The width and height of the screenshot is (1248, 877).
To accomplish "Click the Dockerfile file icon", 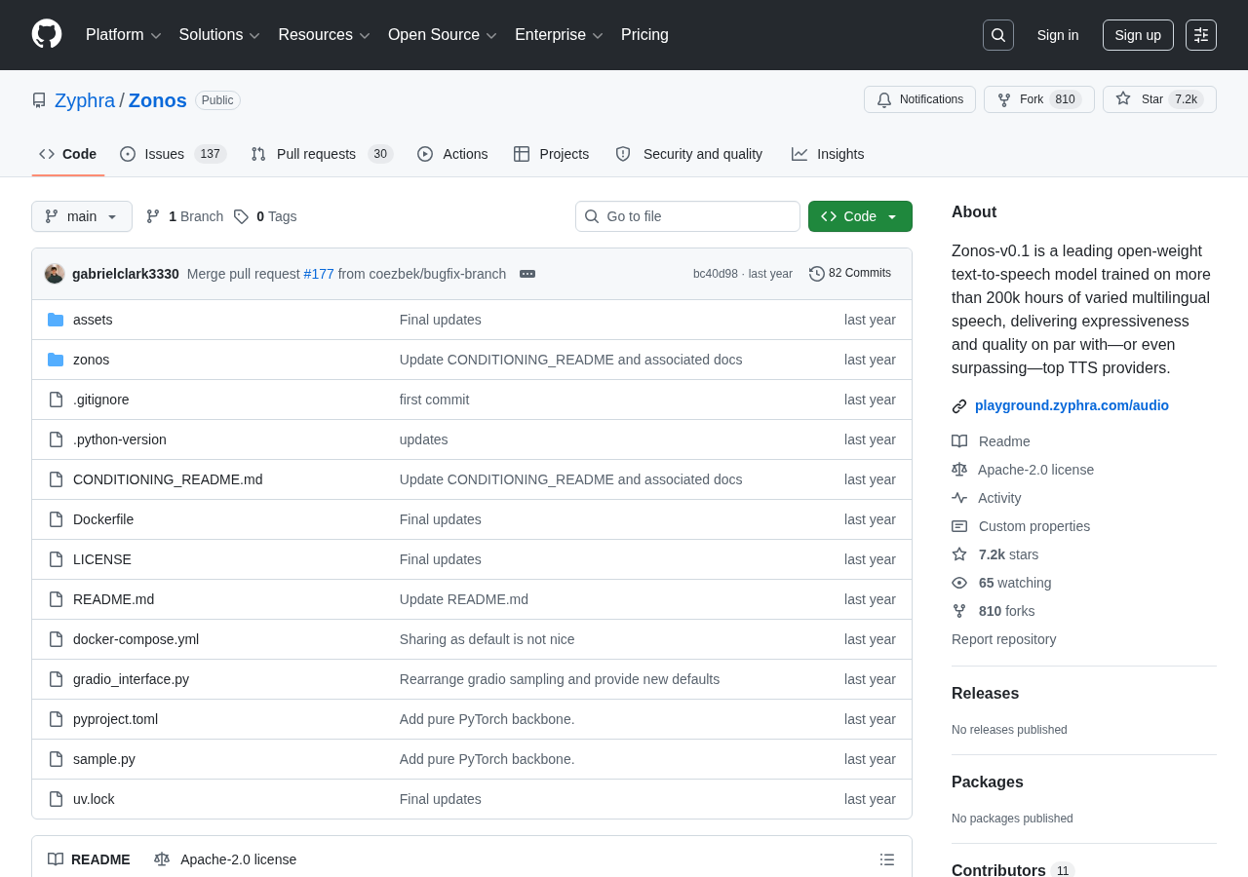I will (56, 519).
